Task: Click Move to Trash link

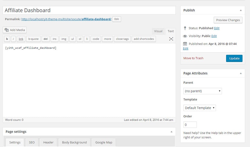Action: pos(193,58)
